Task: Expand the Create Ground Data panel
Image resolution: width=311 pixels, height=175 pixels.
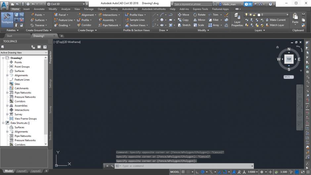Action: (39, 30)
